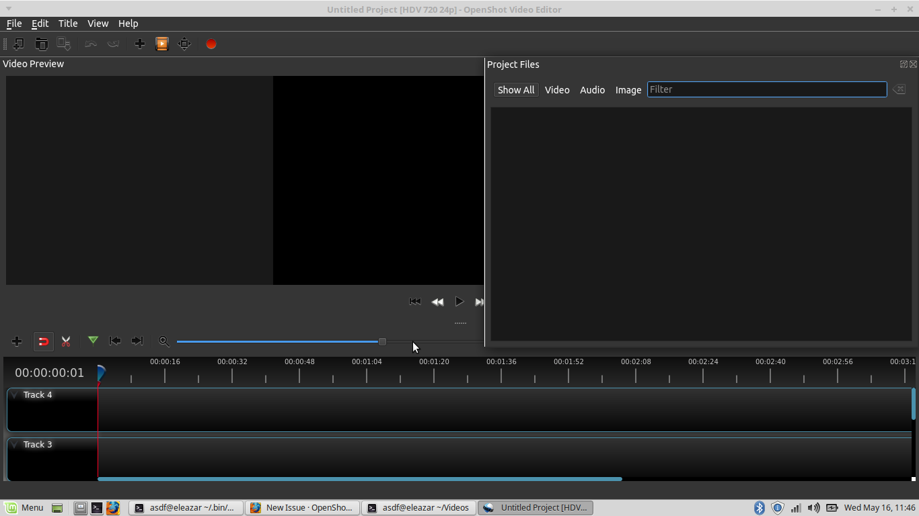Filter project files by Video
Viewport: 919px width, 516px height.
point(557,89)
